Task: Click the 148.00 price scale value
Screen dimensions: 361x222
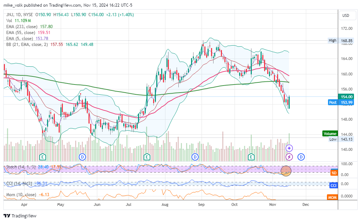Action: pos(347,119)
